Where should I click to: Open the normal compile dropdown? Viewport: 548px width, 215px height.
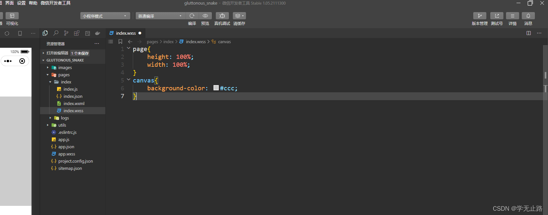coord(160,16)
